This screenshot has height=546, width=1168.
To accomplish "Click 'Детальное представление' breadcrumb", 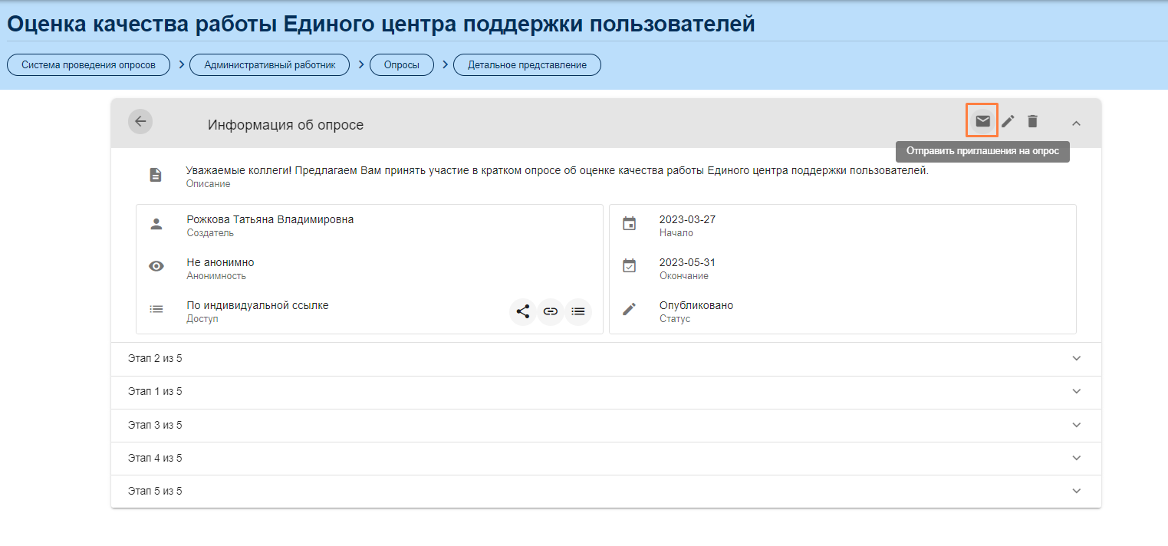I will [527, 65].
